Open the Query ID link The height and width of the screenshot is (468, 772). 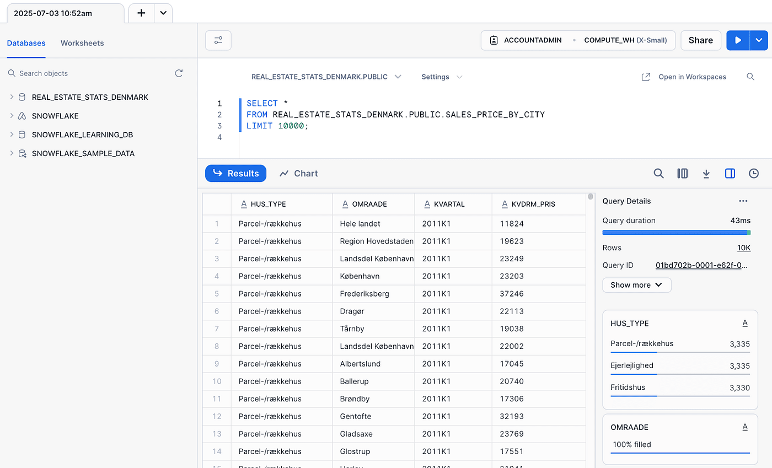(x=702, y=265)
